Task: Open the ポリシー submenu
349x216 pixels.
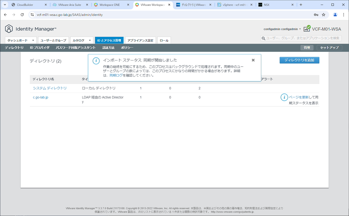Action: pos(127,48)
